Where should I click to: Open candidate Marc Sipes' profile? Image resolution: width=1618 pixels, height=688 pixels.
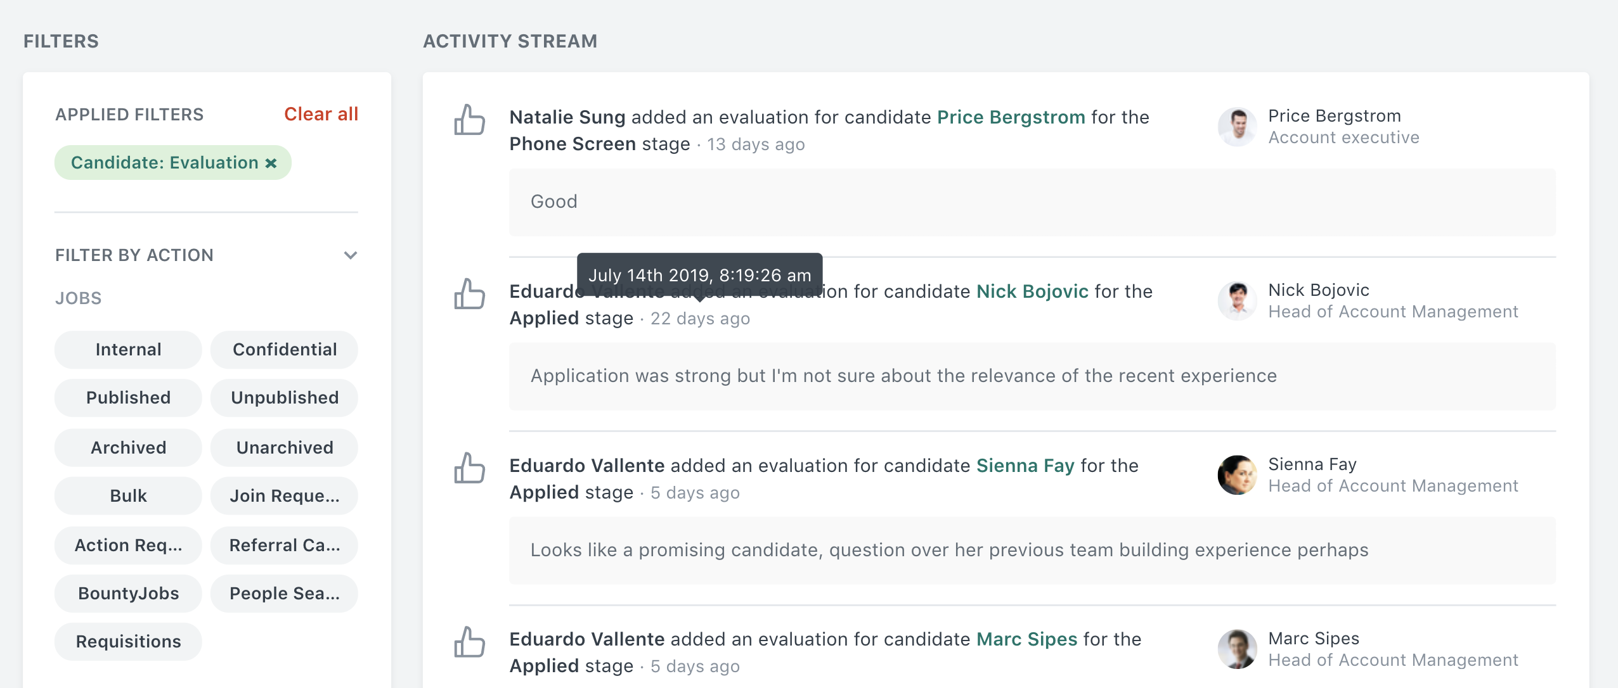1025,639
